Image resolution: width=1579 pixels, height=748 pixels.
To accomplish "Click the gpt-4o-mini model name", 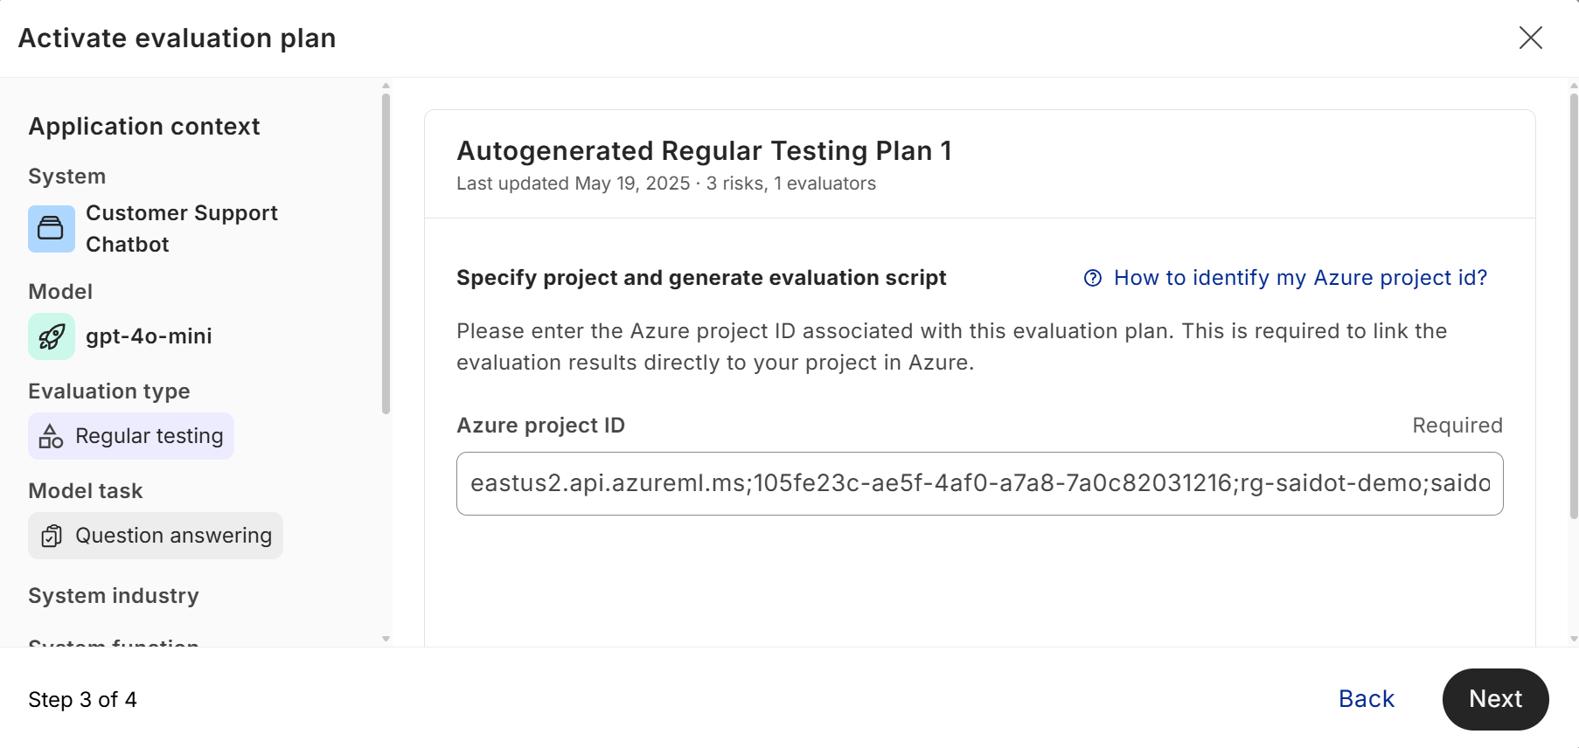I will click(x=149, y=336).
